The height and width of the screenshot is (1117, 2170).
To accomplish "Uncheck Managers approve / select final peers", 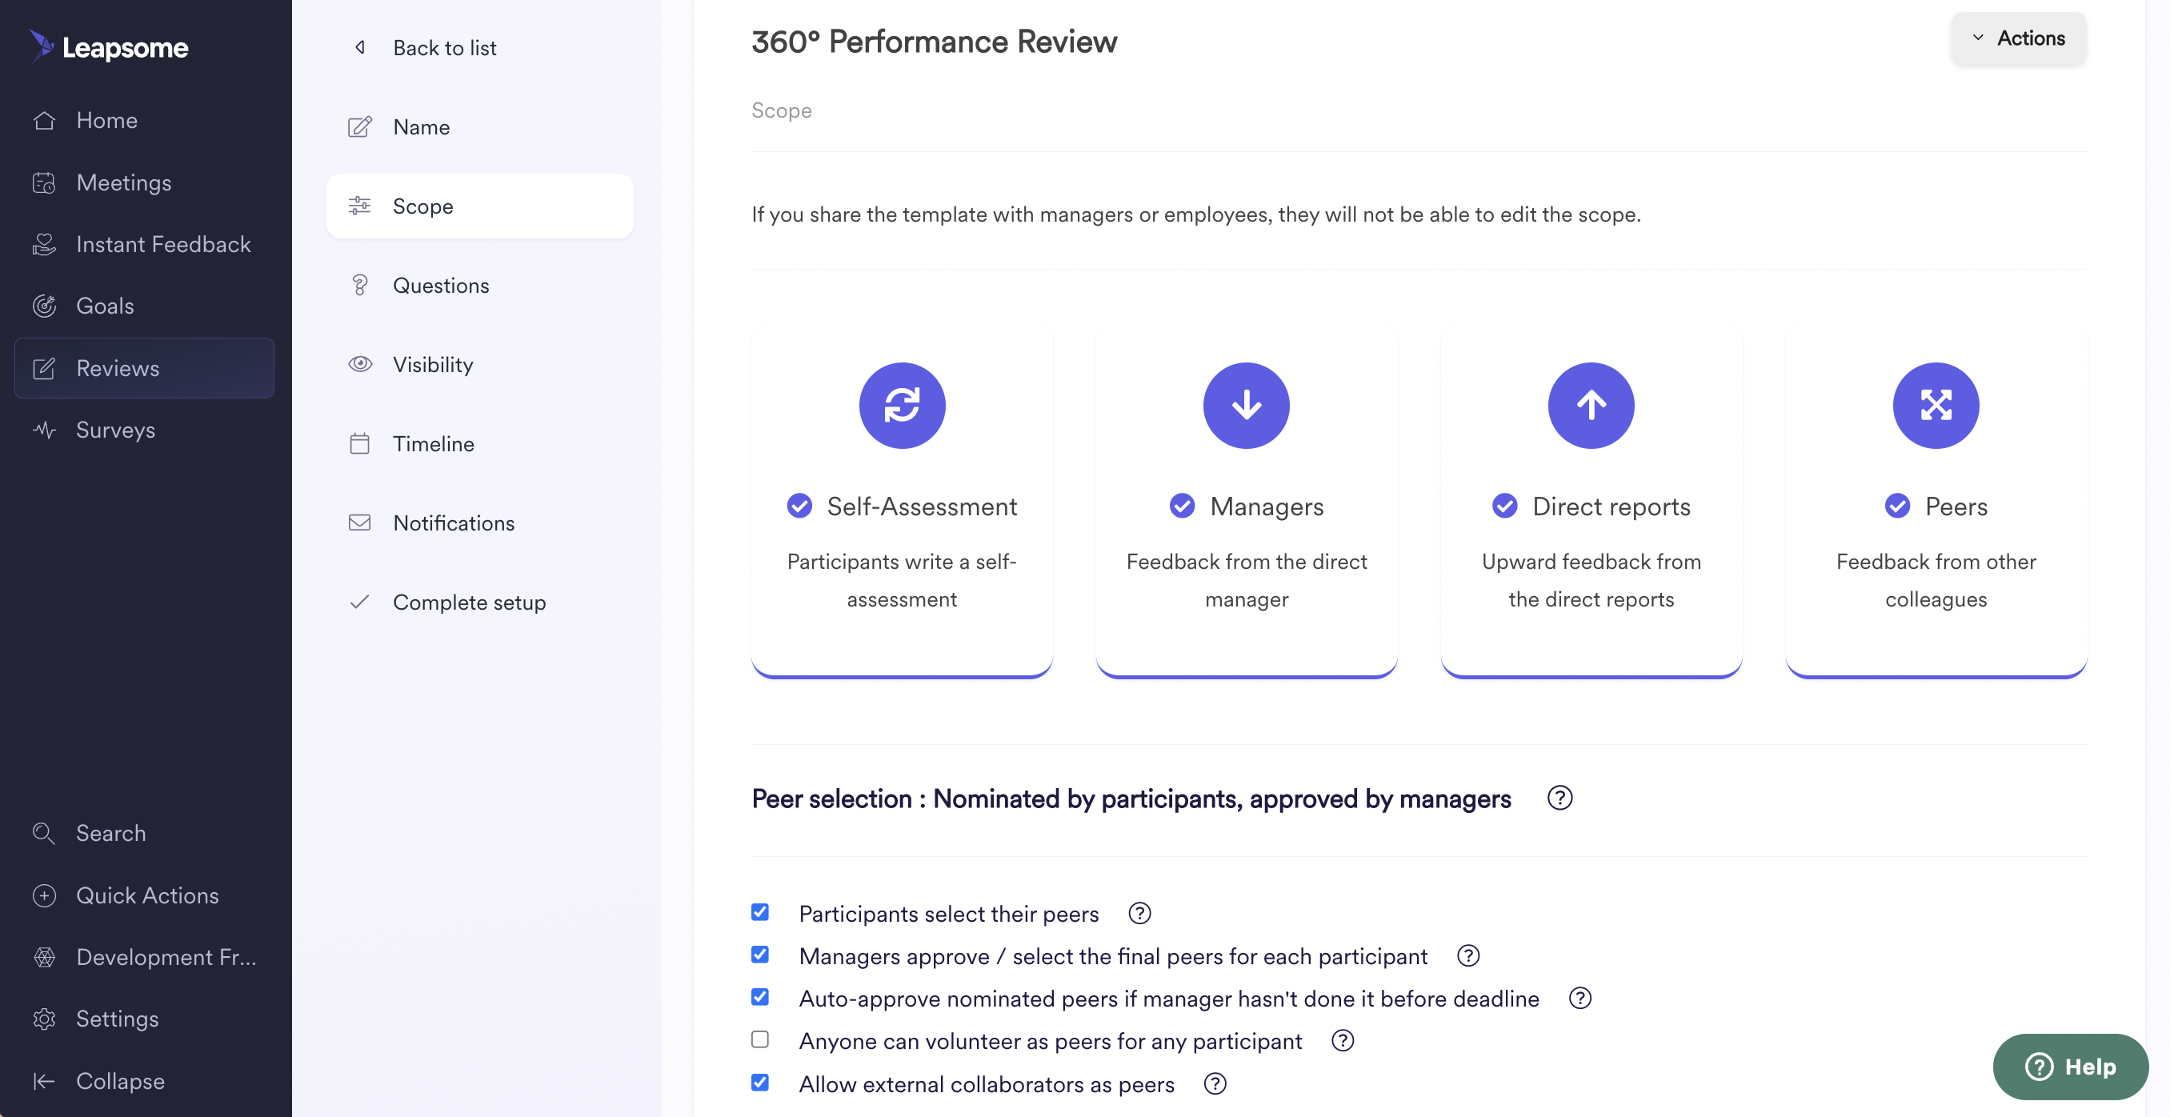I will [x=760, y=955].
